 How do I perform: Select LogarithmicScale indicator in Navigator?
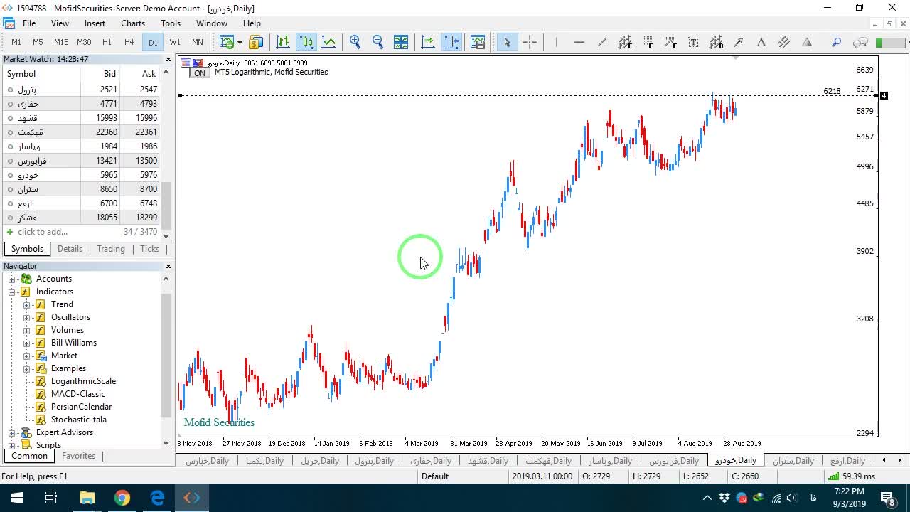(x=83, y=381)
